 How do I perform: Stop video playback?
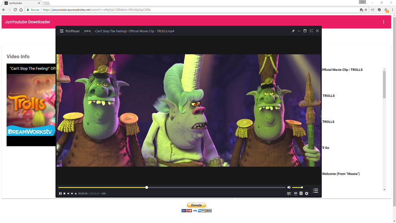click(x=65, y=194)
